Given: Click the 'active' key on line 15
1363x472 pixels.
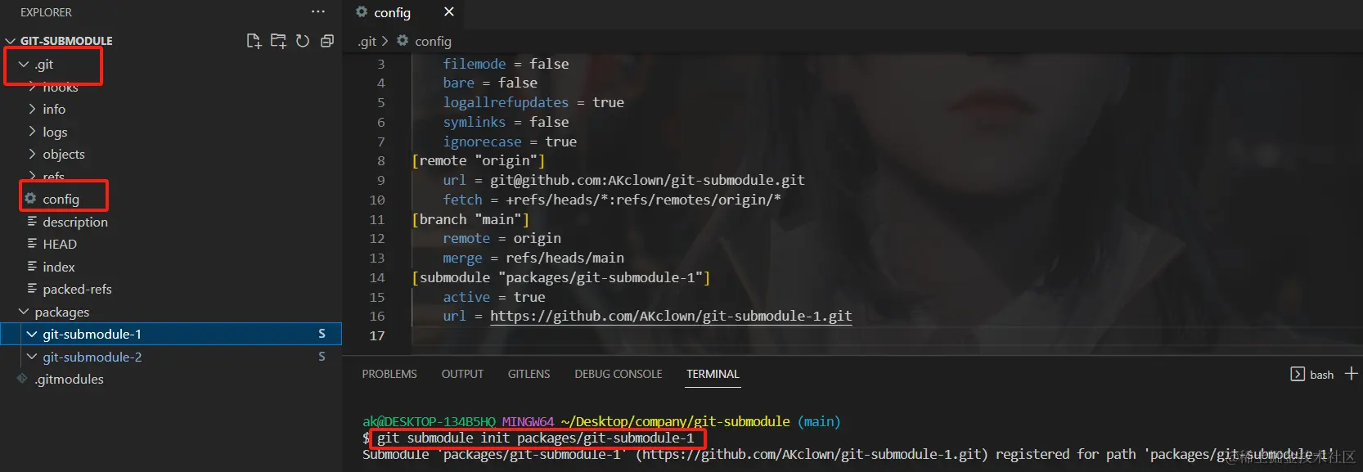Looking at the screenshot, I should (466, 297).
